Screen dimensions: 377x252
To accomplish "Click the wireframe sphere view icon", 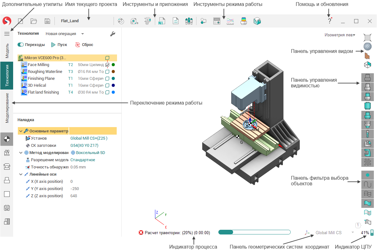I will click(x=367, y=47).
